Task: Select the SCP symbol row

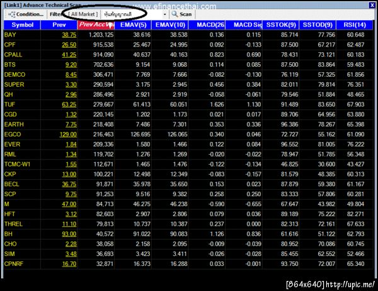Action: coord(188,194)
